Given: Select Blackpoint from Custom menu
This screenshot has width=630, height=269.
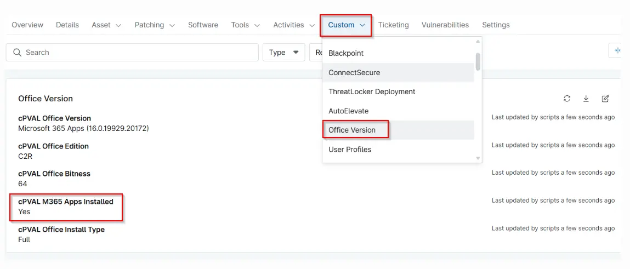Looking at the screenshot, I should tap(398, 53).
